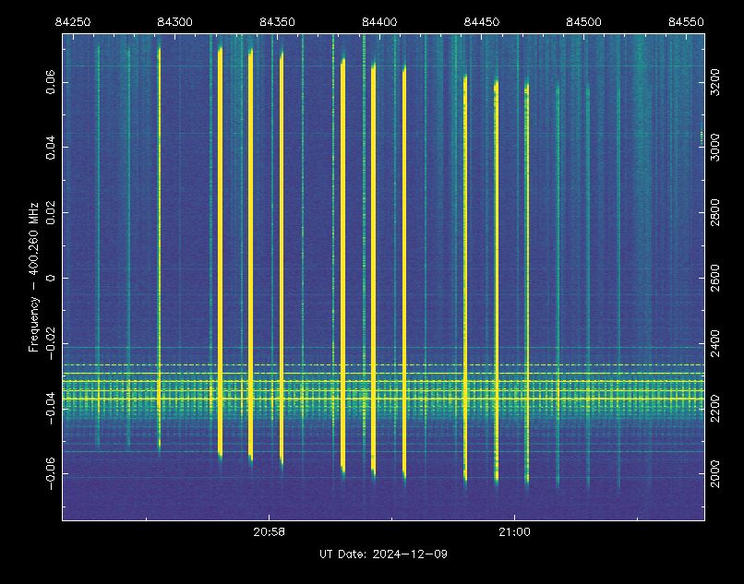This screenshot has height=584, width=744.
Task: Select the left axis value 0.02
Action: pyautogui.click(x=50, y=212)
